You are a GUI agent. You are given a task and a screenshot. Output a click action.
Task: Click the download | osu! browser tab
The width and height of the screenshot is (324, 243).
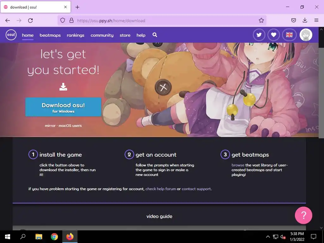point(35,7)
